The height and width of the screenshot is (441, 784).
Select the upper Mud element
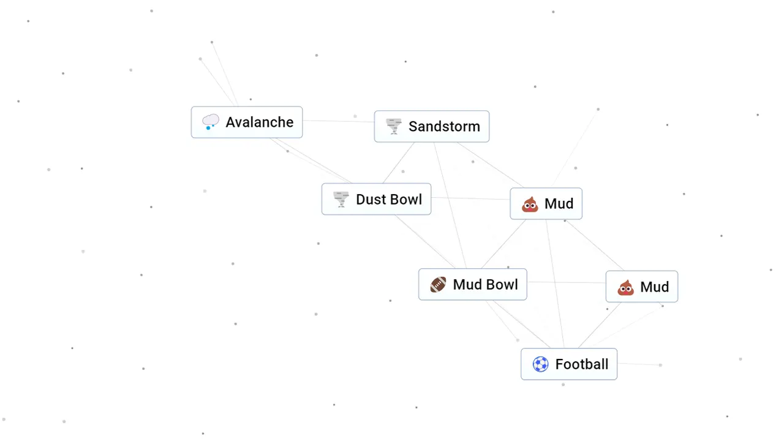tap(558, 203)
